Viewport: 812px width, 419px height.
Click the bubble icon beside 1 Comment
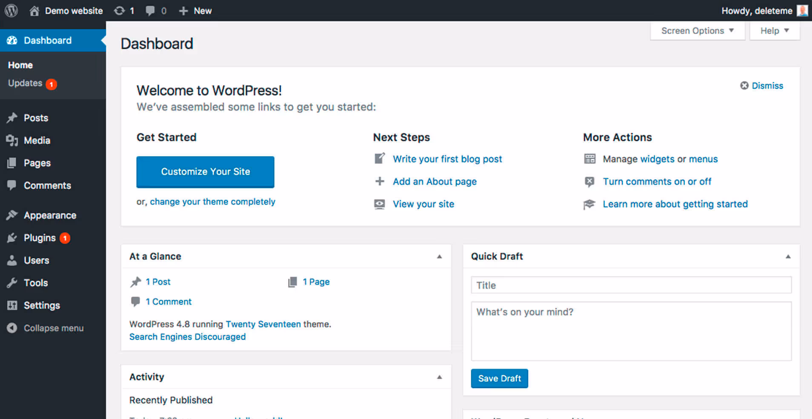(135, 302)
